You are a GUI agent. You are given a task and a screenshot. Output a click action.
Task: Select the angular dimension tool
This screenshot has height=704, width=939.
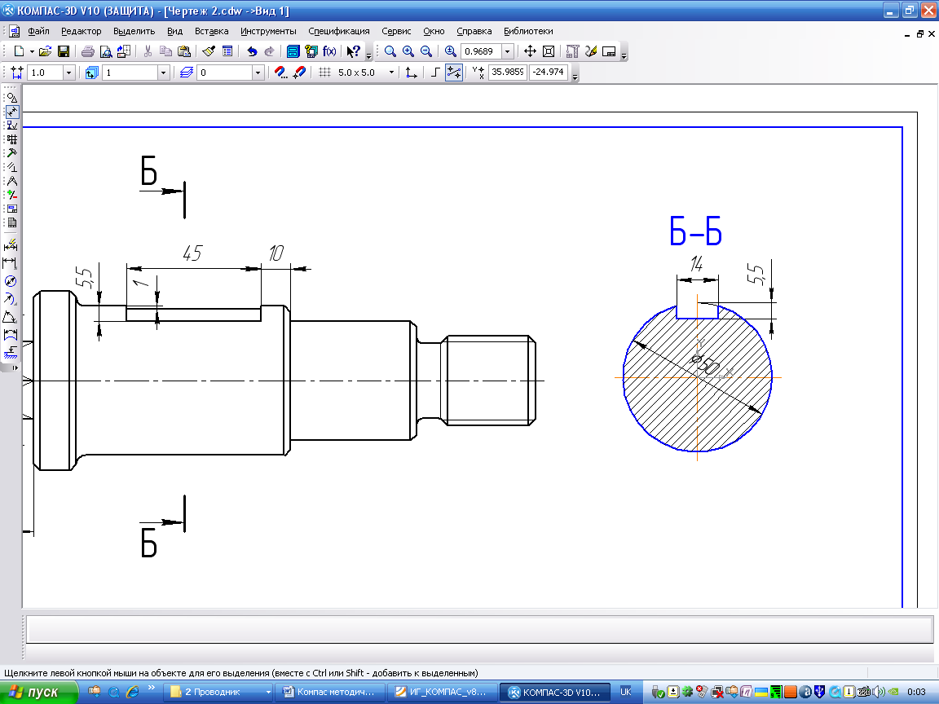(10, 317)
